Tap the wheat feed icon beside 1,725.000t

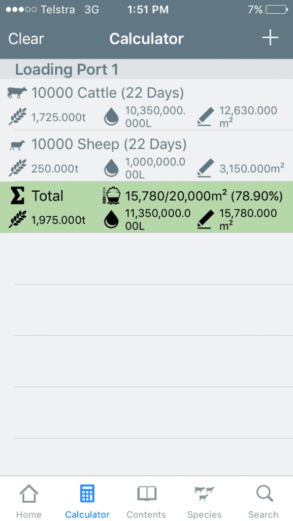(x=17, y=117)
